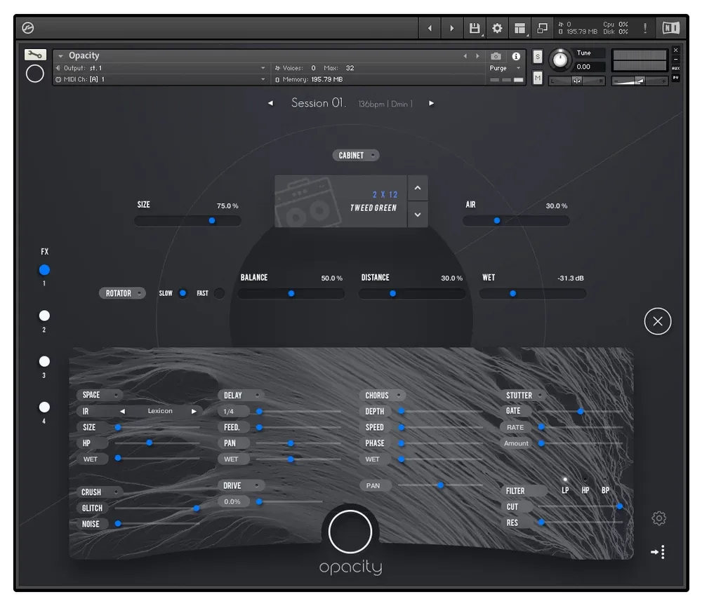Switch to FX slot 3
The height and width of the screenshot is (606, 702).
coord(44,361)
